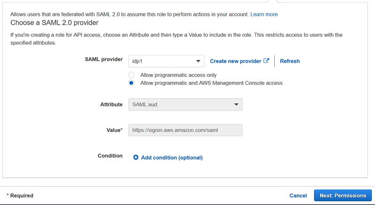Screen dimensions: 375x205
Task: Click the external link icon beside Create new provider
Action: coord(267,61)
